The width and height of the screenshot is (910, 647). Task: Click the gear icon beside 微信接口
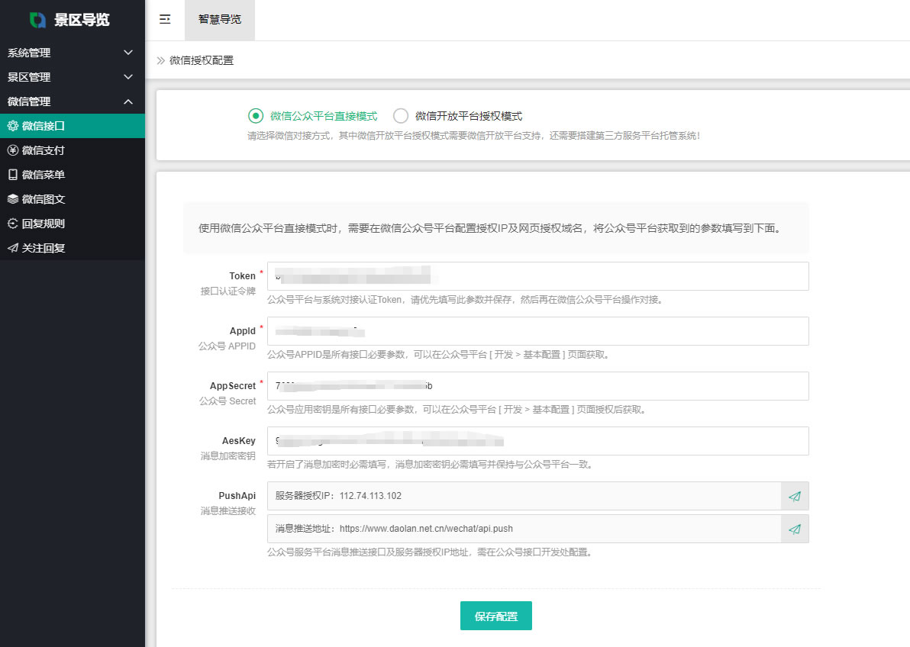pos(12,126)
